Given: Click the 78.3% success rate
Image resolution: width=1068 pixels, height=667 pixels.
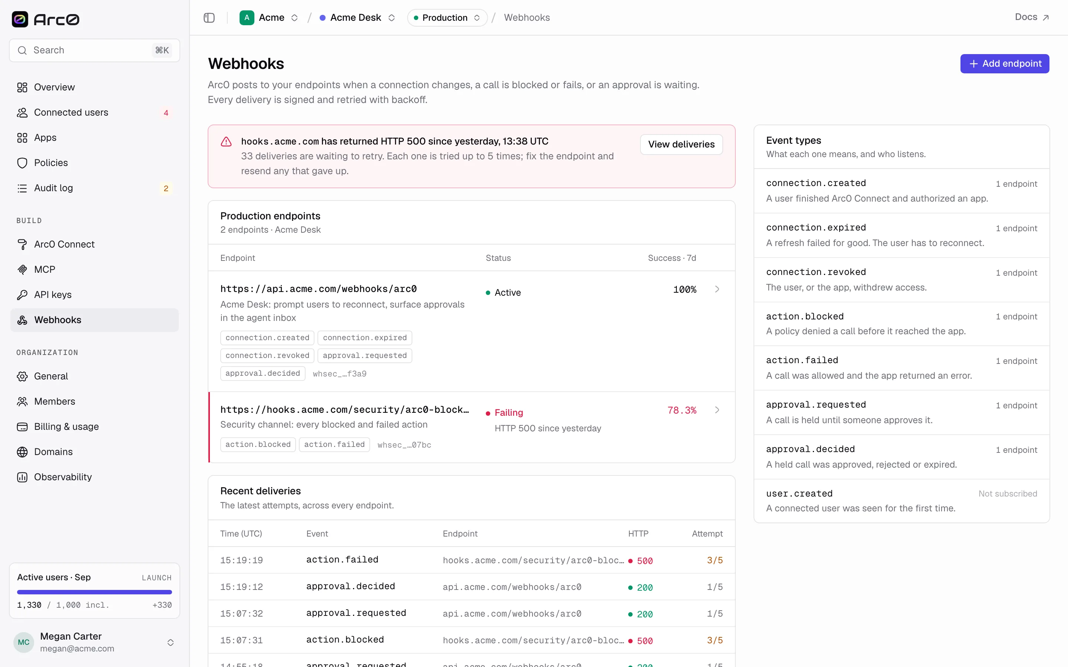Looking at the screenshot, I should (x=682, y=410).
